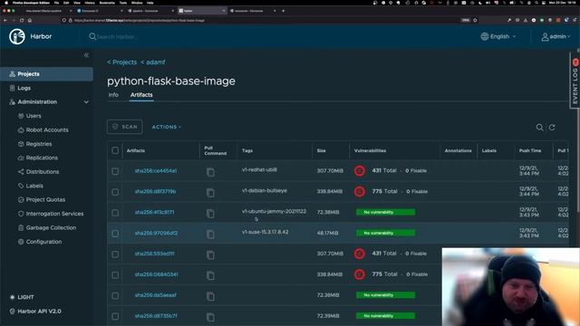The width and height of the screenshot is (580, 326).
Task: Click red vulnerability icon for v1-debian-bullseye
Action: point(360,191)
